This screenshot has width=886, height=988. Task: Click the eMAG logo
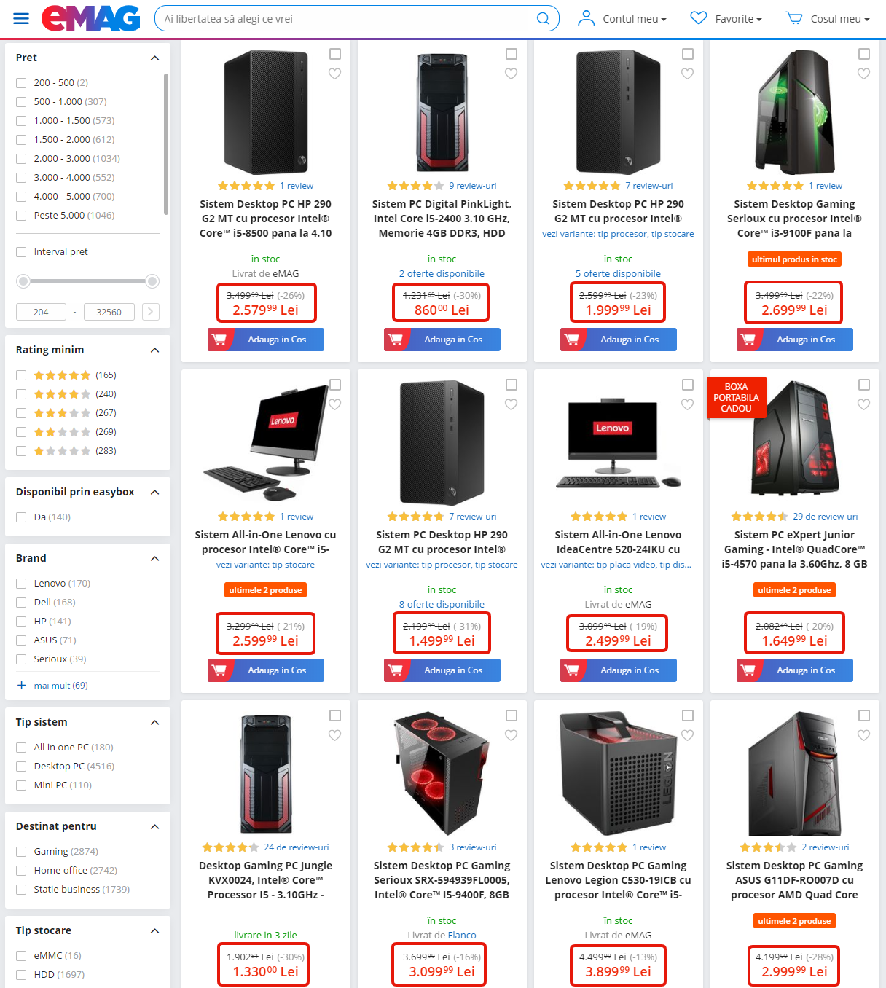(x=91, y=18)
